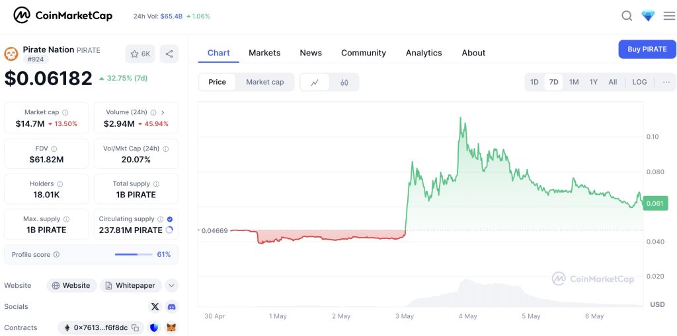Click the 4 May date label on chart axis
Image resolution: width=677 pixels, height=336 pixels.
point(467,316)
